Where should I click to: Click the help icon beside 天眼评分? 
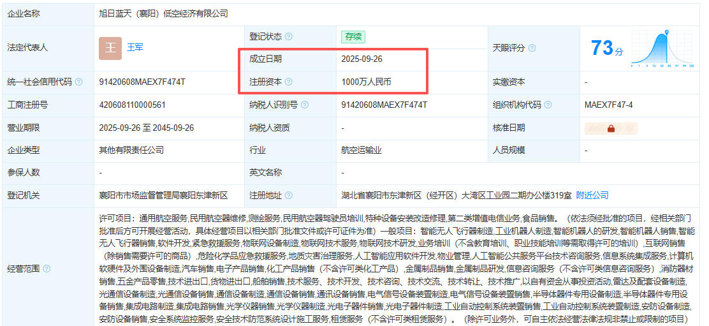532,48
